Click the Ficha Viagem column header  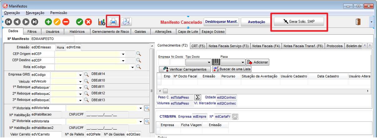coord(191,125)
